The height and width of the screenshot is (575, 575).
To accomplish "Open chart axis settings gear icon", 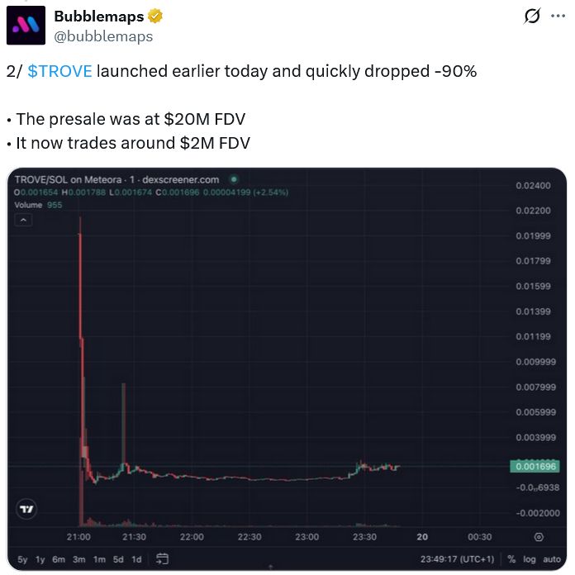I will (538, 537).
